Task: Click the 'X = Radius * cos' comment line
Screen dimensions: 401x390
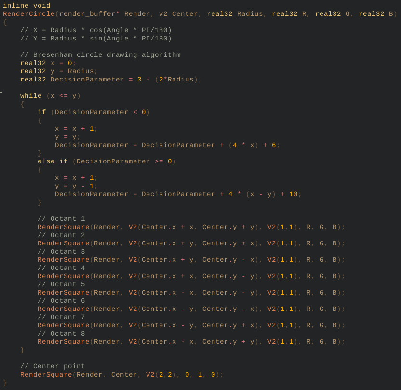Action: [x=96, y=30]
